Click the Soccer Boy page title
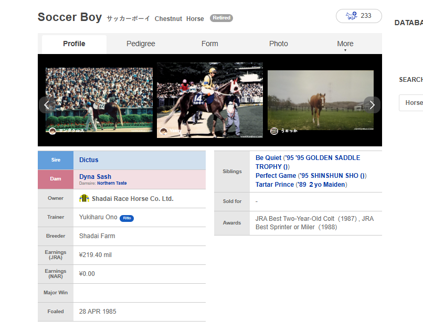 (x=70, y=17)
